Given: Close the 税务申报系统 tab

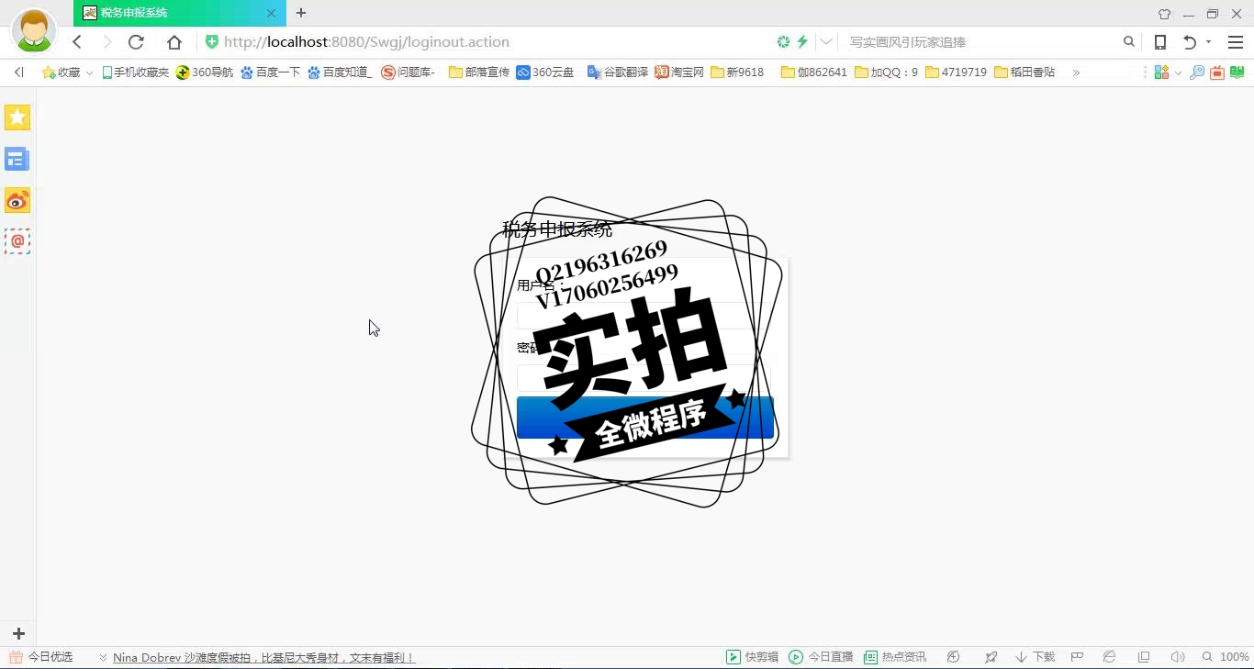Looking at the screenshot, I should point(271,13).
